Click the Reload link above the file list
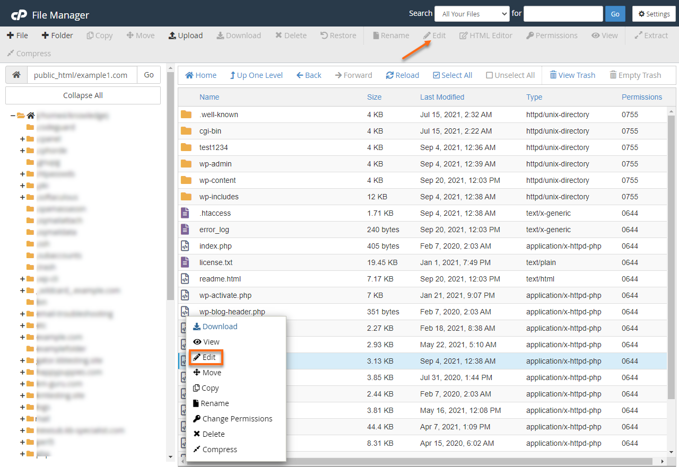 pyautogui.click(x=402, y=75)
